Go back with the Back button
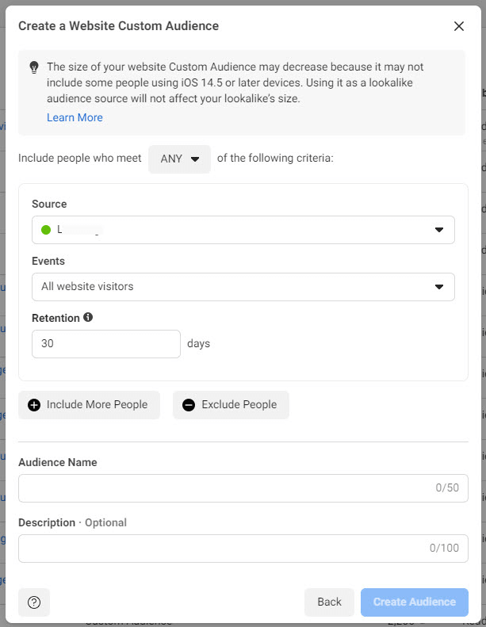 tap(329, 602)
